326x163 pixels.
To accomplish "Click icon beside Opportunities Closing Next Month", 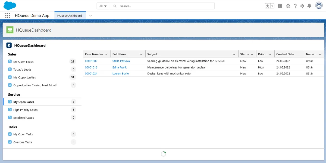I will (10, 85).
